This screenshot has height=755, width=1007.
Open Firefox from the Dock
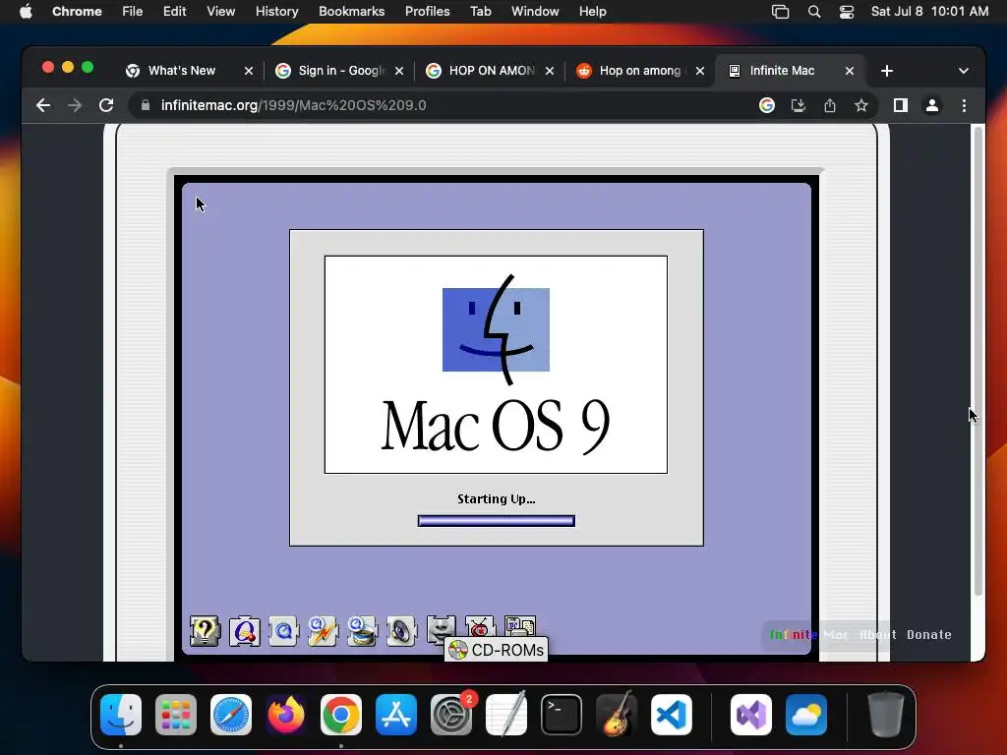286,715
